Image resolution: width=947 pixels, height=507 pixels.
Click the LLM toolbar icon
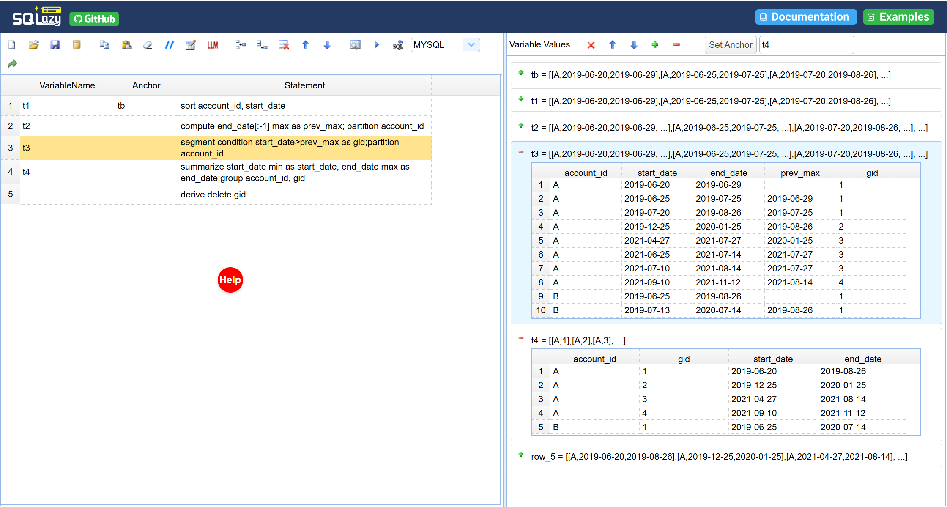click(213, 45)
